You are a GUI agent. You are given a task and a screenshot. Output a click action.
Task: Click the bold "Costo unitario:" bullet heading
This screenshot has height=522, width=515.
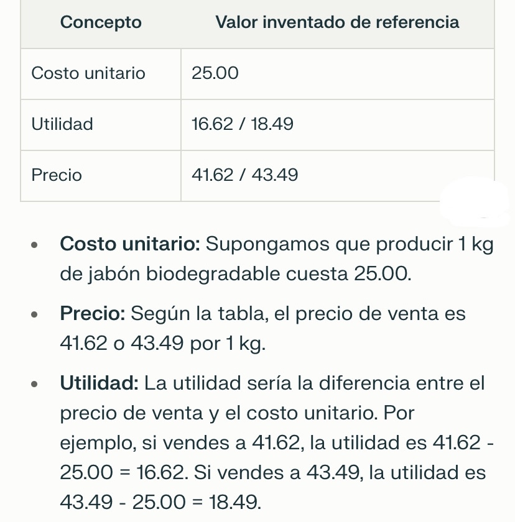click(x=130, y=244)
